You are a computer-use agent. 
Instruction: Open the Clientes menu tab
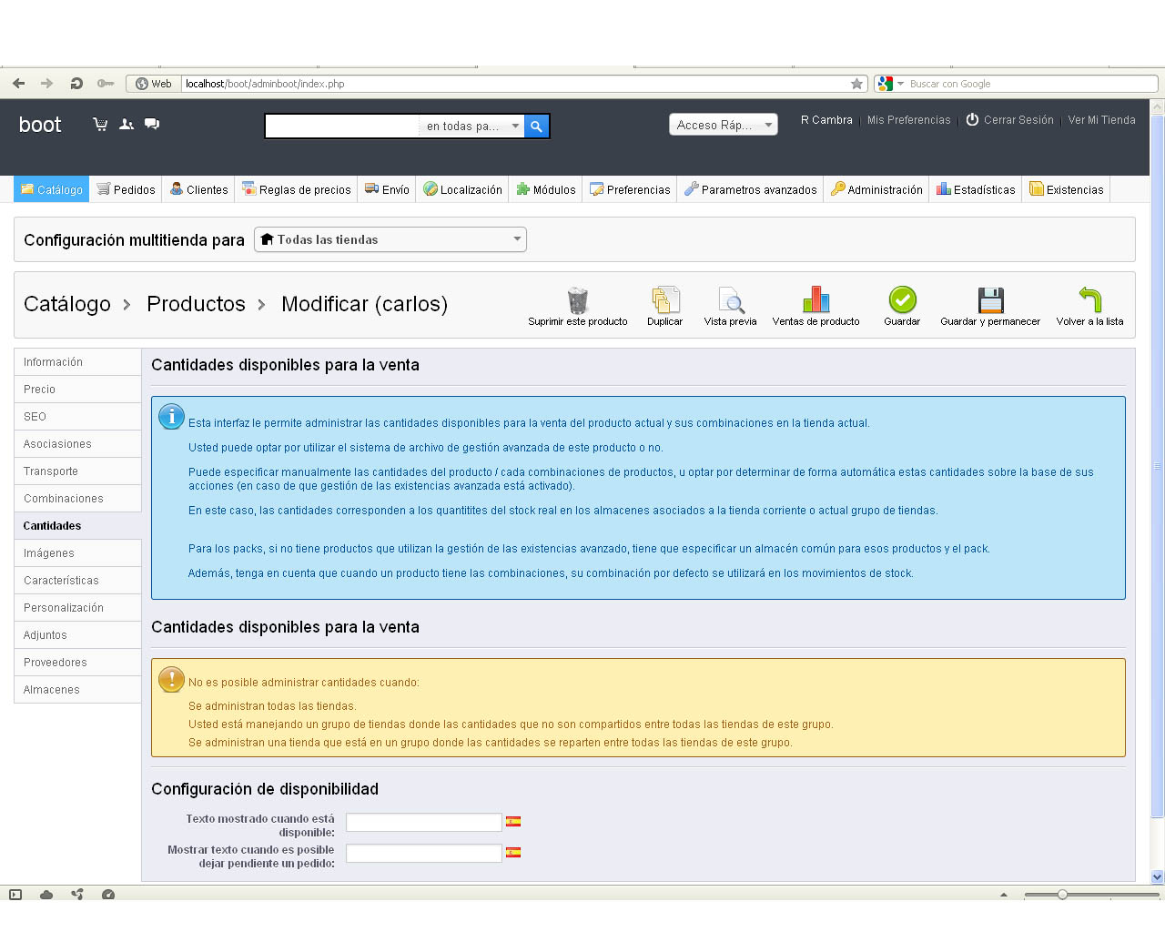pos(199,189)
